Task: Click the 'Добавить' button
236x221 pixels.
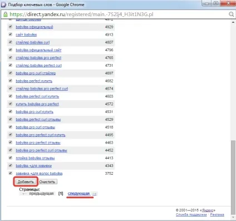Action: coord(26,181)
